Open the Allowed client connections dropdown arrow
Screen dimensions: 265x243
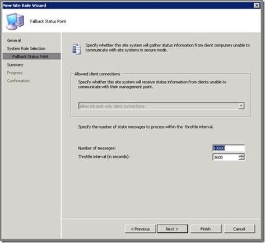[241, 106]
